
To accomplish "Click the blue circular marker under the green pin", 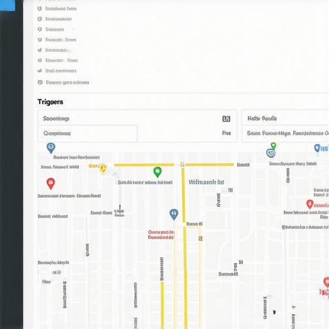I will [x=271, y=154].
